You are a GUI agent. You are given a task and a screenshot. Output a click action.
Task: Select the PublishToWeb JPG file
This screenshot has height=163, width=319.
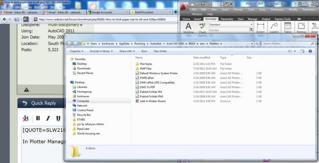click(151, 92)
